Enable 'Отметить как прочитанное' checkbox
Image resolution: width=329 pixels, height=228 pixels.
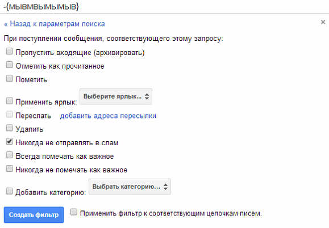click(x=10, y=65)
